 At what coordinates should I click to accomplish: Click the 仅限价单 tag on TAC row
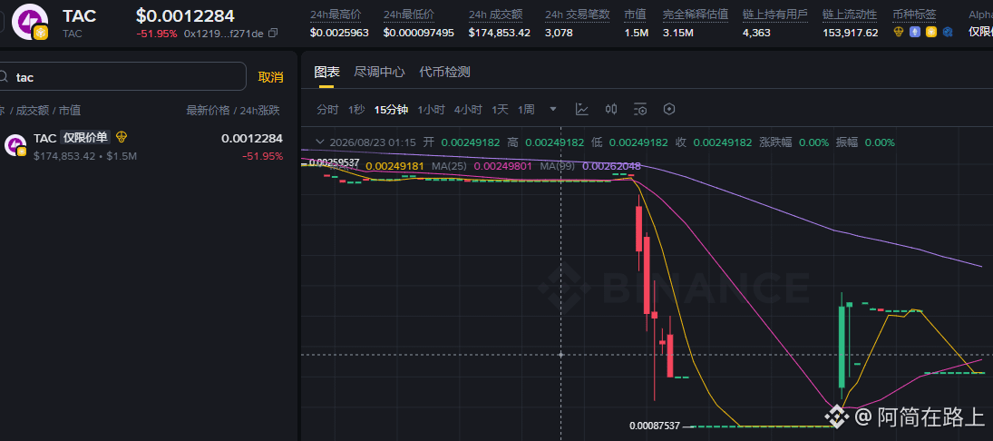click(x=85, y=138)
